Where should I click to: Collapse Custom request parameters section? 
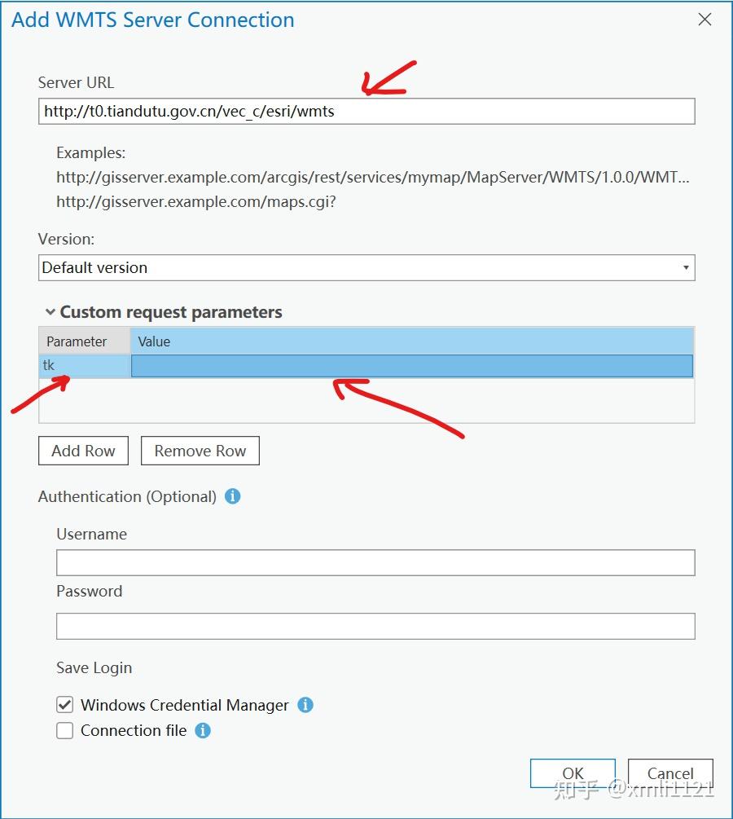[50, 312]
